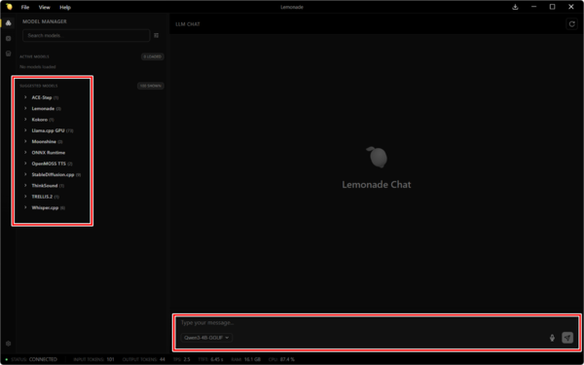
Task: Click the send message arrow button
Action: coord(567,338)
